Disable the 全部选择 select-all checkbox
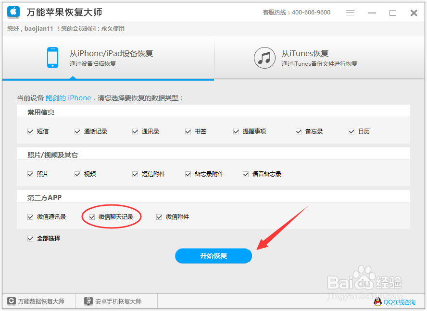This screenshot has height=311, width=427. (30, 238)
